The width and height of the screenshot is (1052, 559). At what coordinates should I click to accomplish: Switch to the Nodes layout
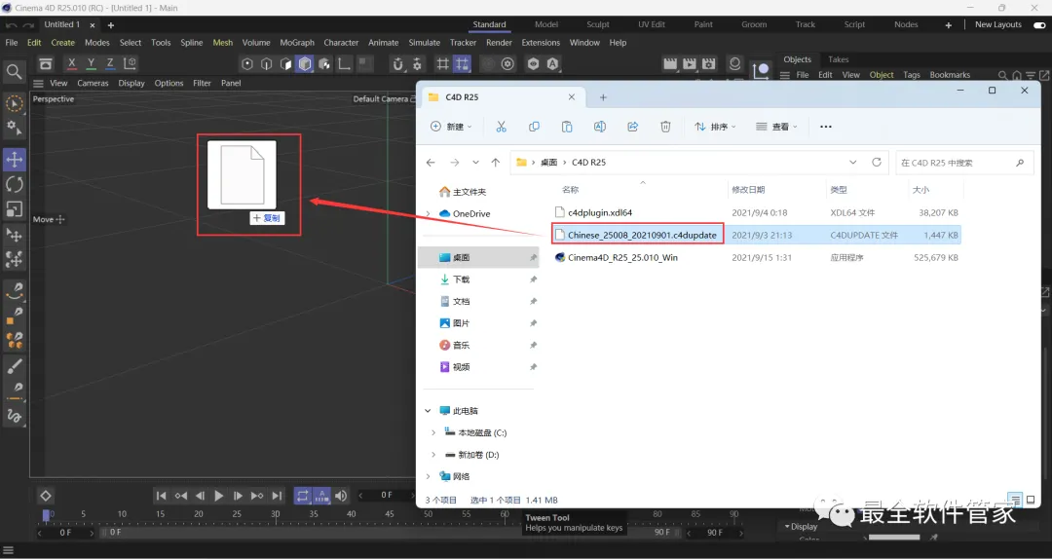[906, 24]
